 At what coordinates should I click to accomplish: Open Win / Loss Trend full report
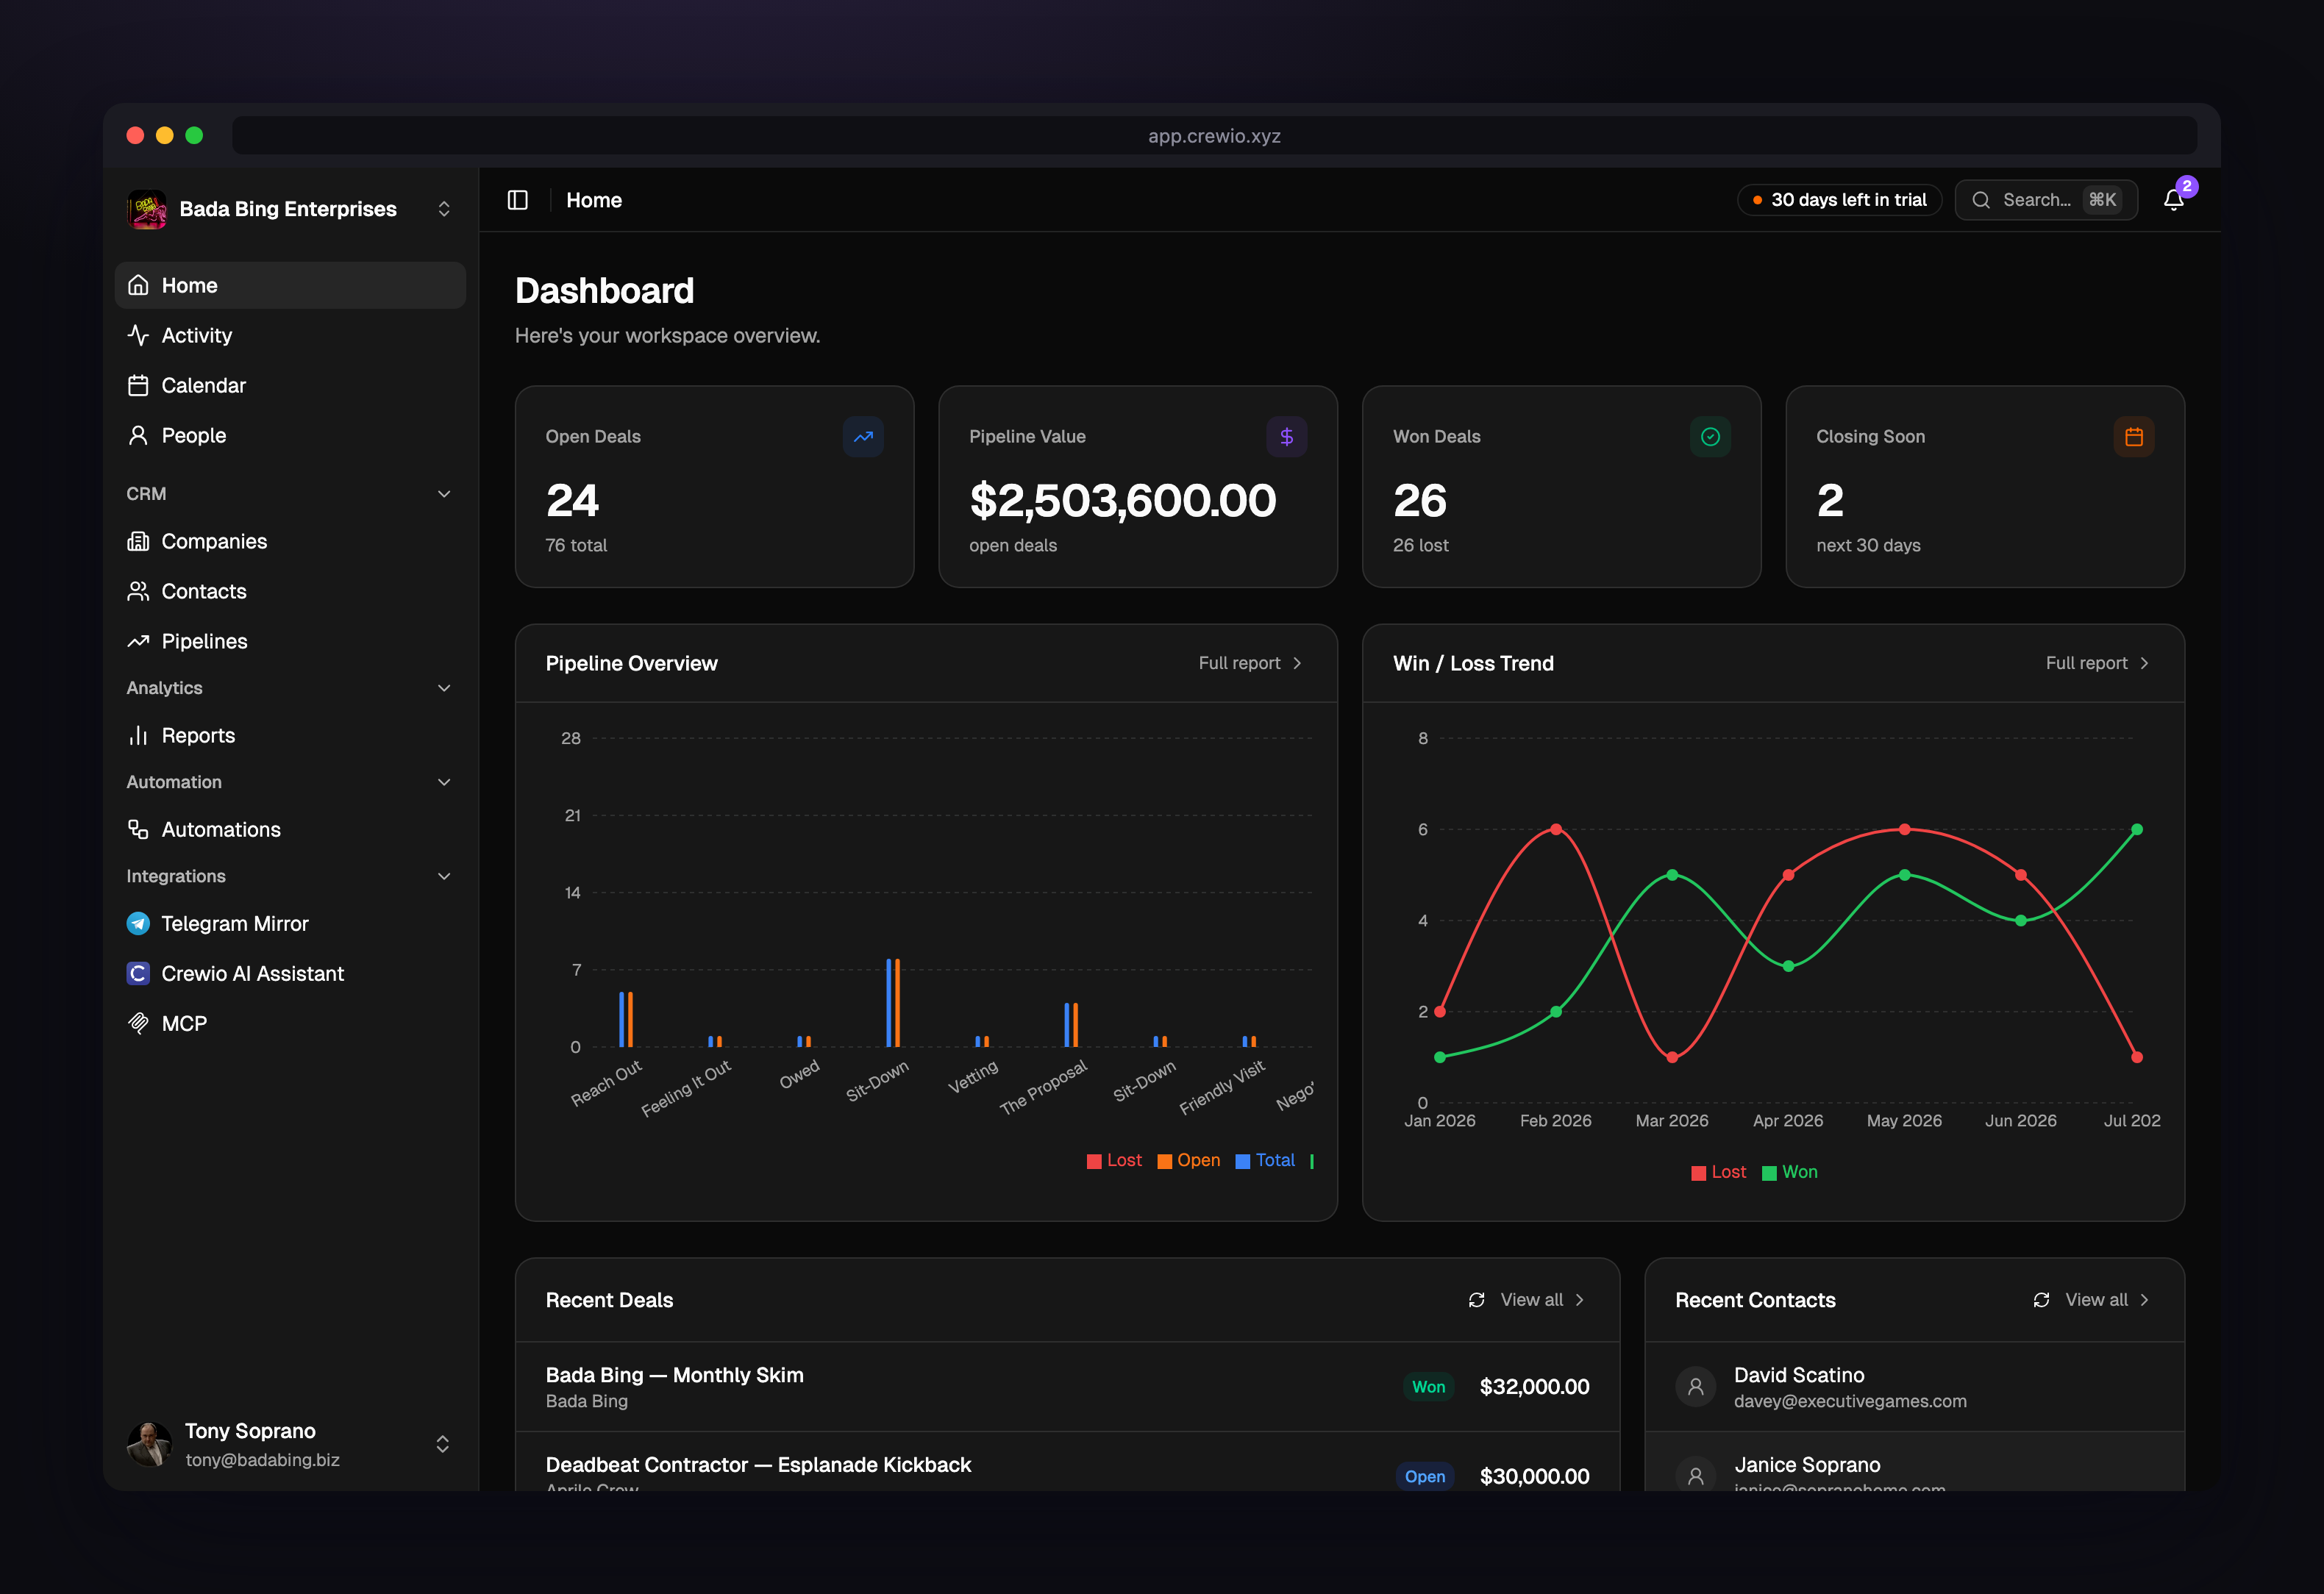pyautogui.click(x=2098, y=663)
